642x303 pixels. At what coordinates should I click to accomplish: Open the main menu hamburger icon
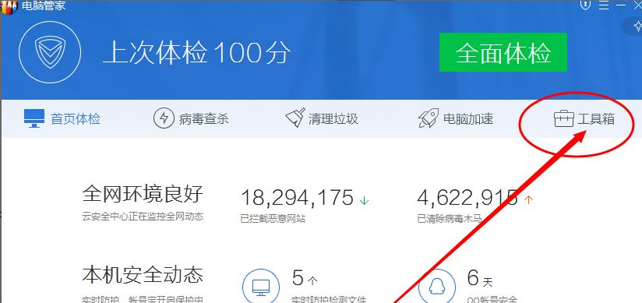click(604, 5)
